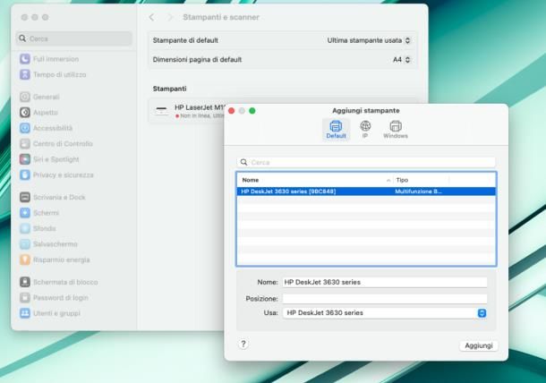
Task: Click the Posizione text field
Action: [x=384, y=298]
